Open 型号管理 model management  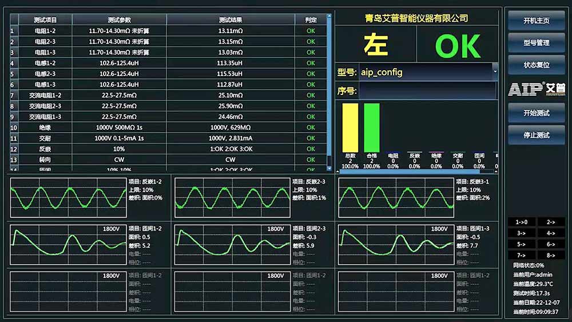coord(536,43)
